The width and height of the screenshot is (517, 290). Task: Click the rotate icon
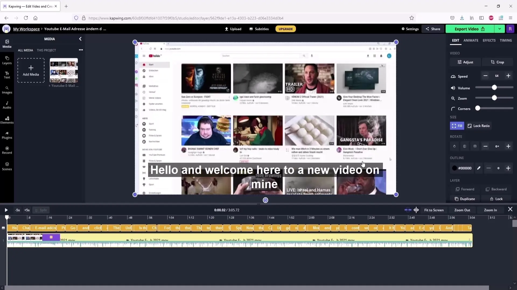point(455,146)
